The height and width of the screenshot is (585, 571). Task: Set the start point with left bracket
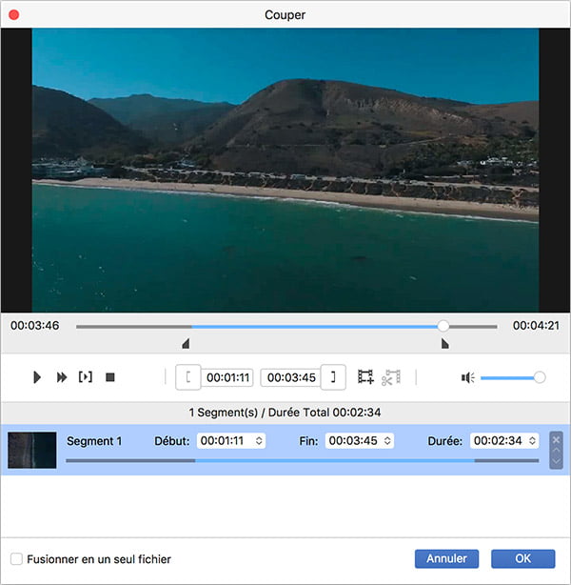[188, 377]
